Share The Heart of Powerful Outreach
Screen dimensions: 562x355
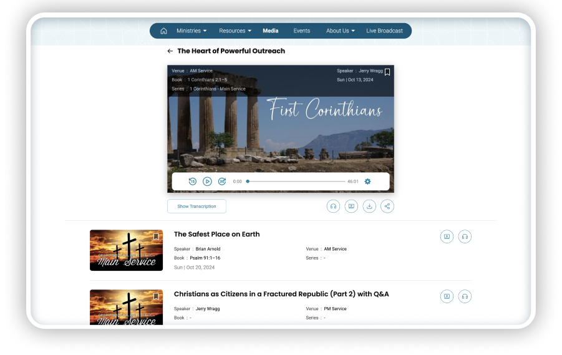tap(387, 206)
